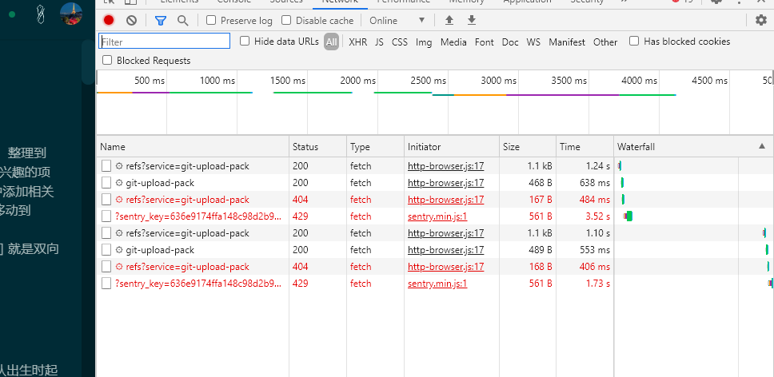Tick checkbox for first refs?service=git-upload-pack row
Viewport: 774px width, 377px height.
106,166
